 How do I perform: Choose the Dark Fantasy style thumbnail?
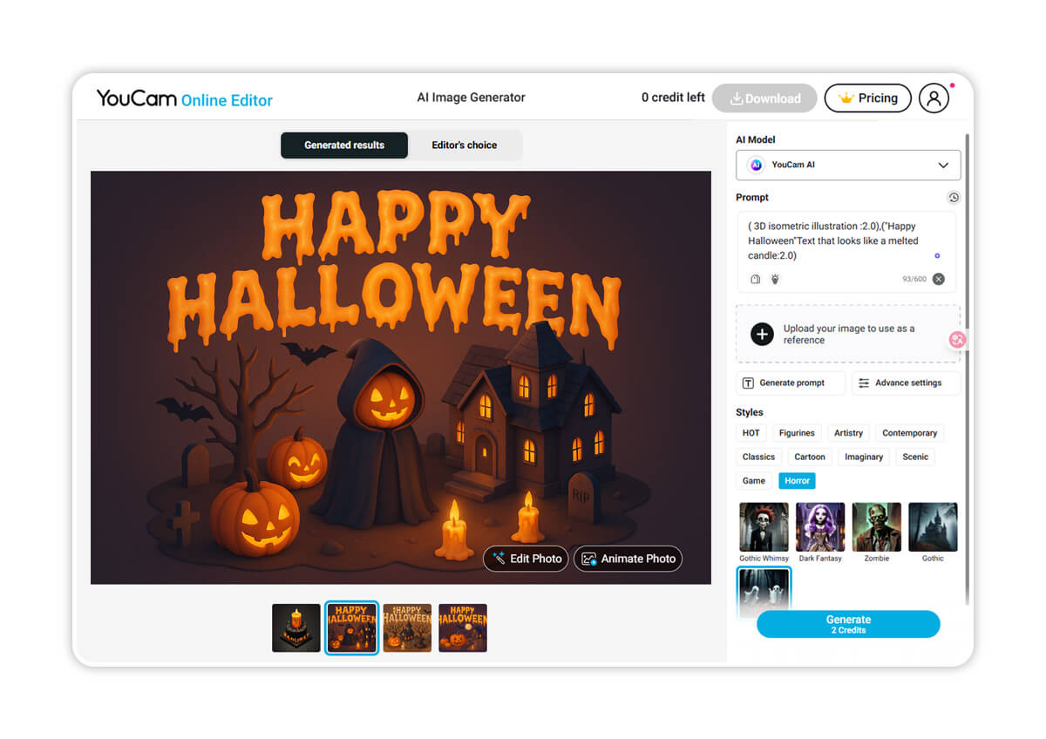click(x=820, y=527)
